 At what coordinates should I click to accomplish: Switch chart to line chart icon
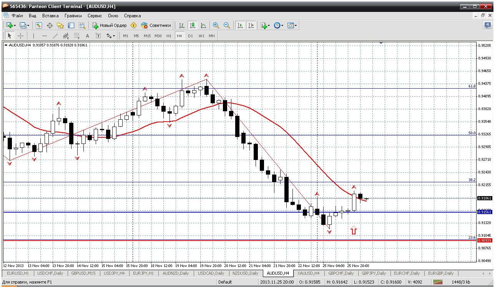point(203,25)
